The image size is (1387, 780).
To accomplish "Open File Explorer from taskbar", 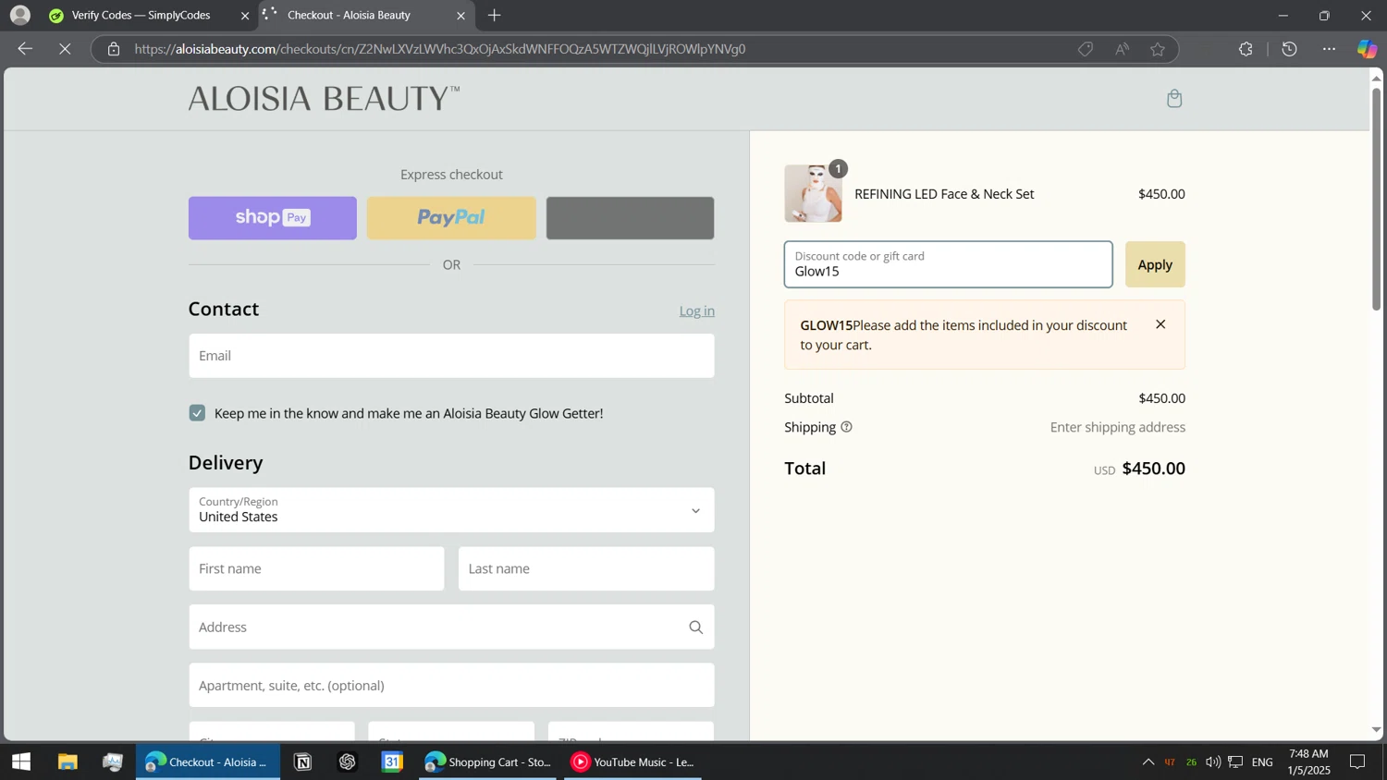I will click(68, 762).
